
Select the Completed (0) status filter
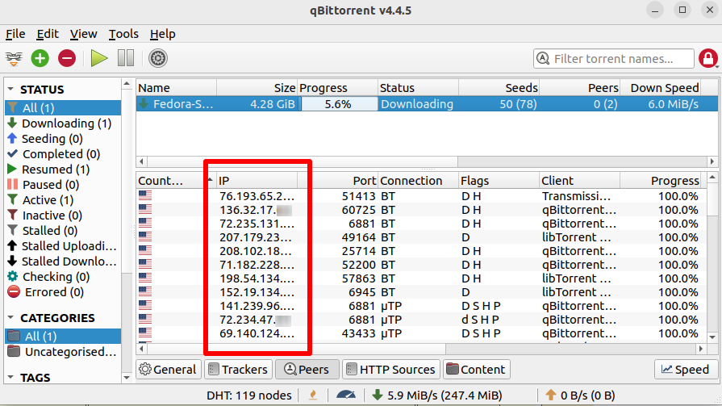[63, 154]
